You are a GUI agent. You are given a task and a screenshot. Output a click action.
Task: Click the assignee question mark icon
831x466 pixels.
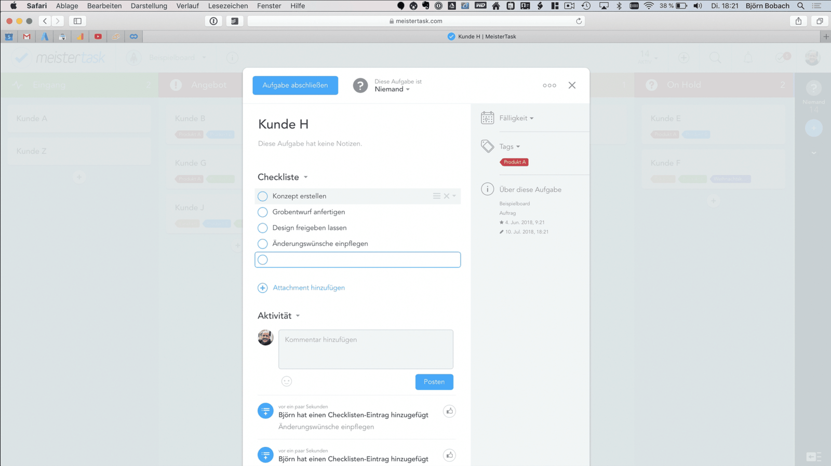coord(360,85)
